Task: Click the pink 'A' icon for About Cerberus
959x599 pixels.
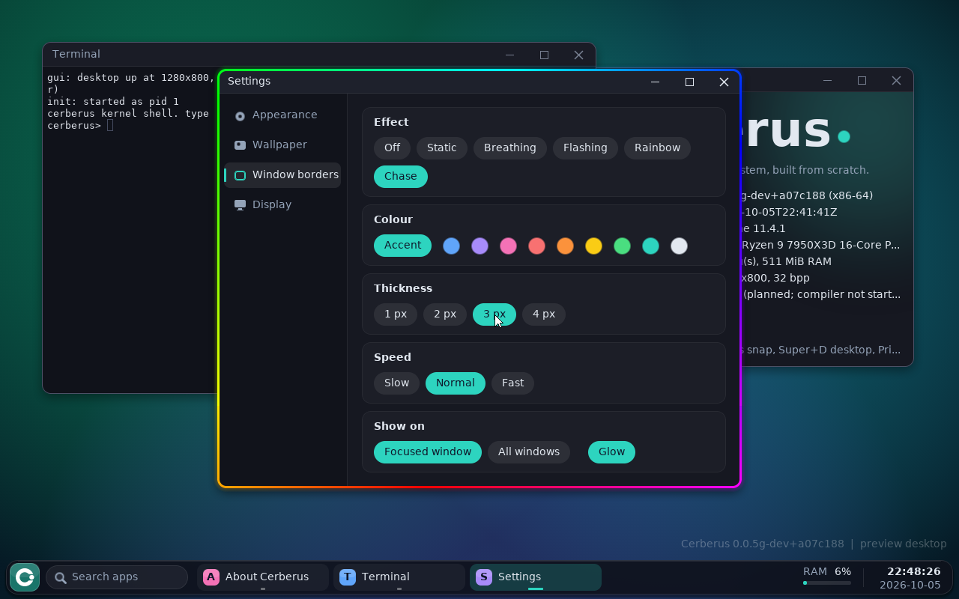Action: click(x=211, y=577)
